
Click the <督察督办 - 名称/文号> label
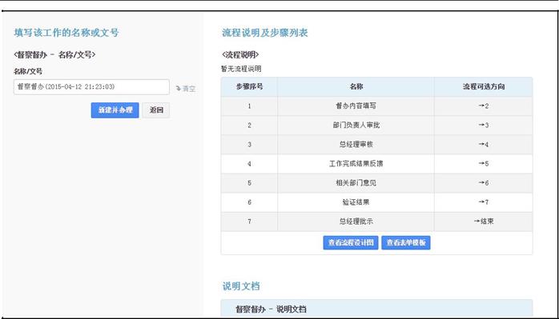pos(54,55)
